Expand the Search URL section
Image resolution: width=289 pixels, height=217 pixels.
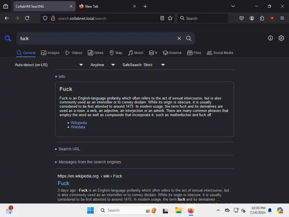(x=67, y=149)
